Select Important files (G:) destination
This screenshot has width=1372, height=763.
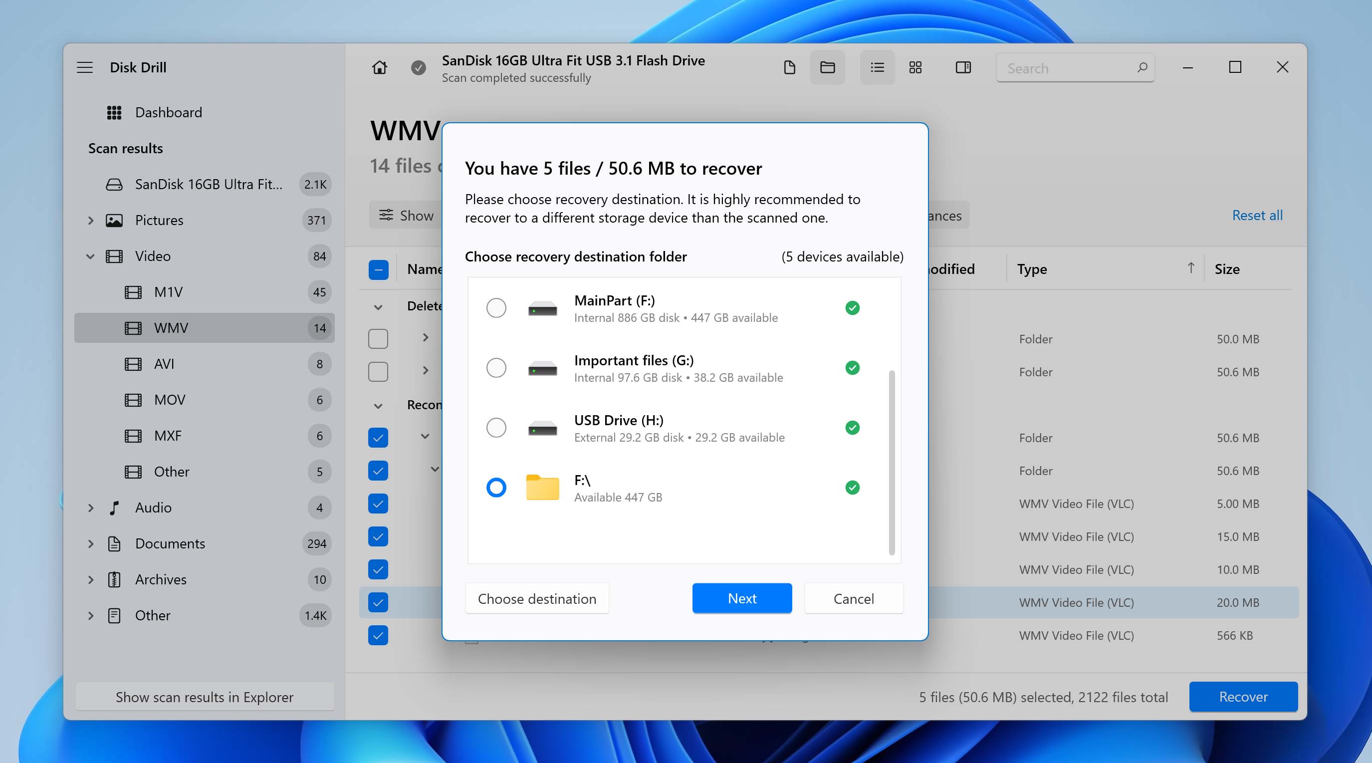(495, 367)
